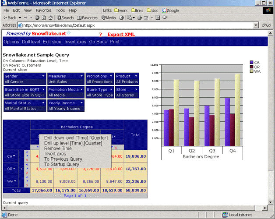
Task: Click the blue left arrow in OR row
Action: click(27, 165)
